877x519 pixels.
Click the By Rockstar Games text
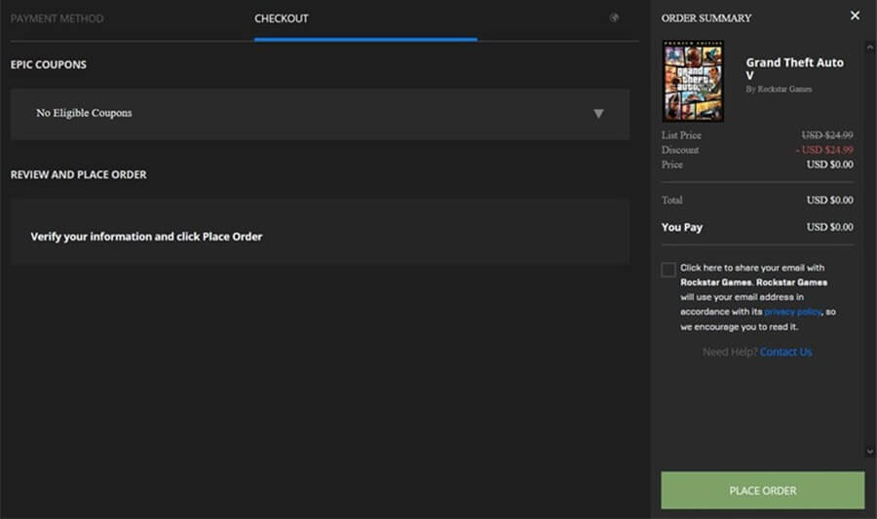[779, 90]
